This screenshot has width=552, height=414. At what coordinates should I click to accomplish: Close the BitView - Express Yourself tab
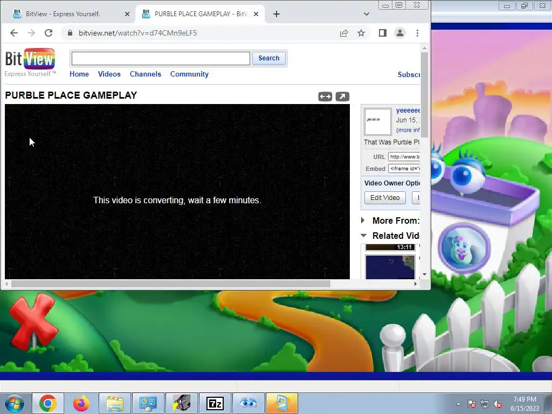(127, 14)
